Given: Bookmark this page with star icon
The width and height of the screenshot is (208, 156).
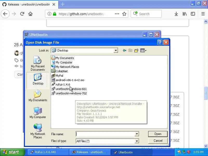Looking at the screenshot, I should point(124,14).
